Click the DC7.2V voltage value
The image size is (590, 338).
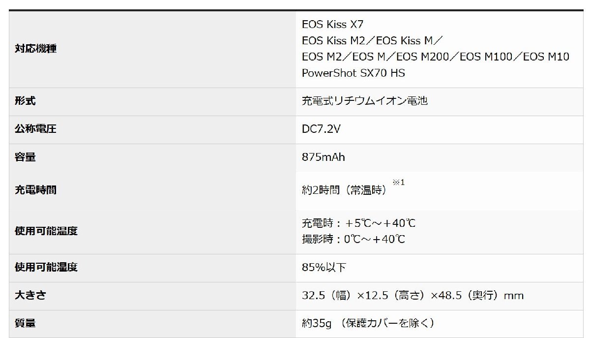point(321,129)
